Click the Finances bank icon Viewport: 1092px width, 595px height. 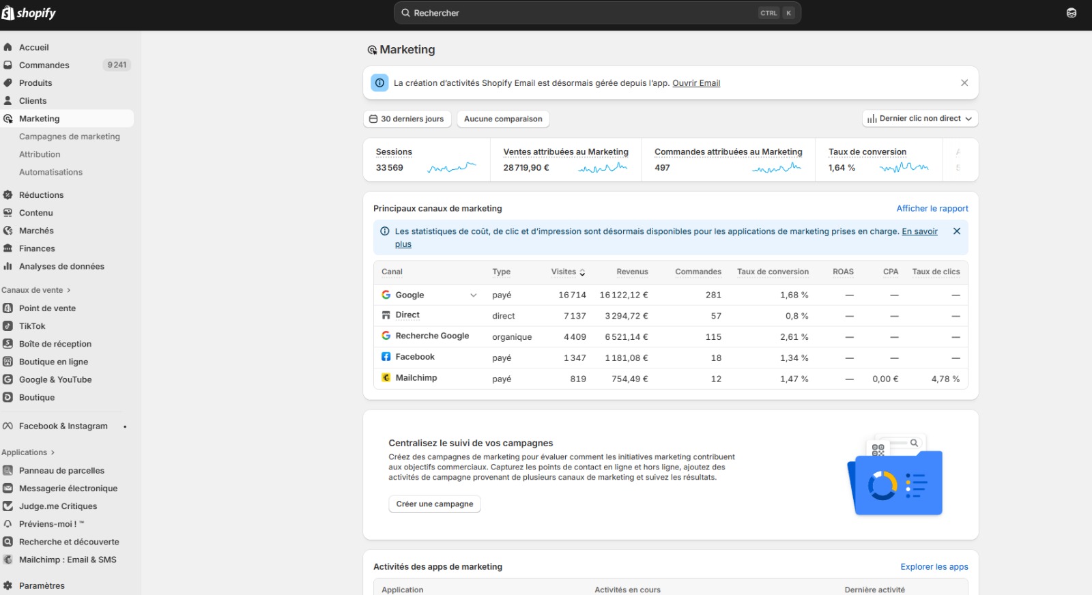[x=8, y=248]
